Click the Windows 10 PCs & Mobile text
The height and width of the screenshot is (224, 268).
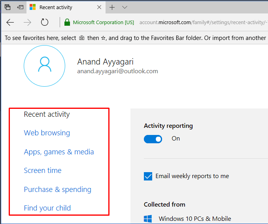[x=195, y=219]
